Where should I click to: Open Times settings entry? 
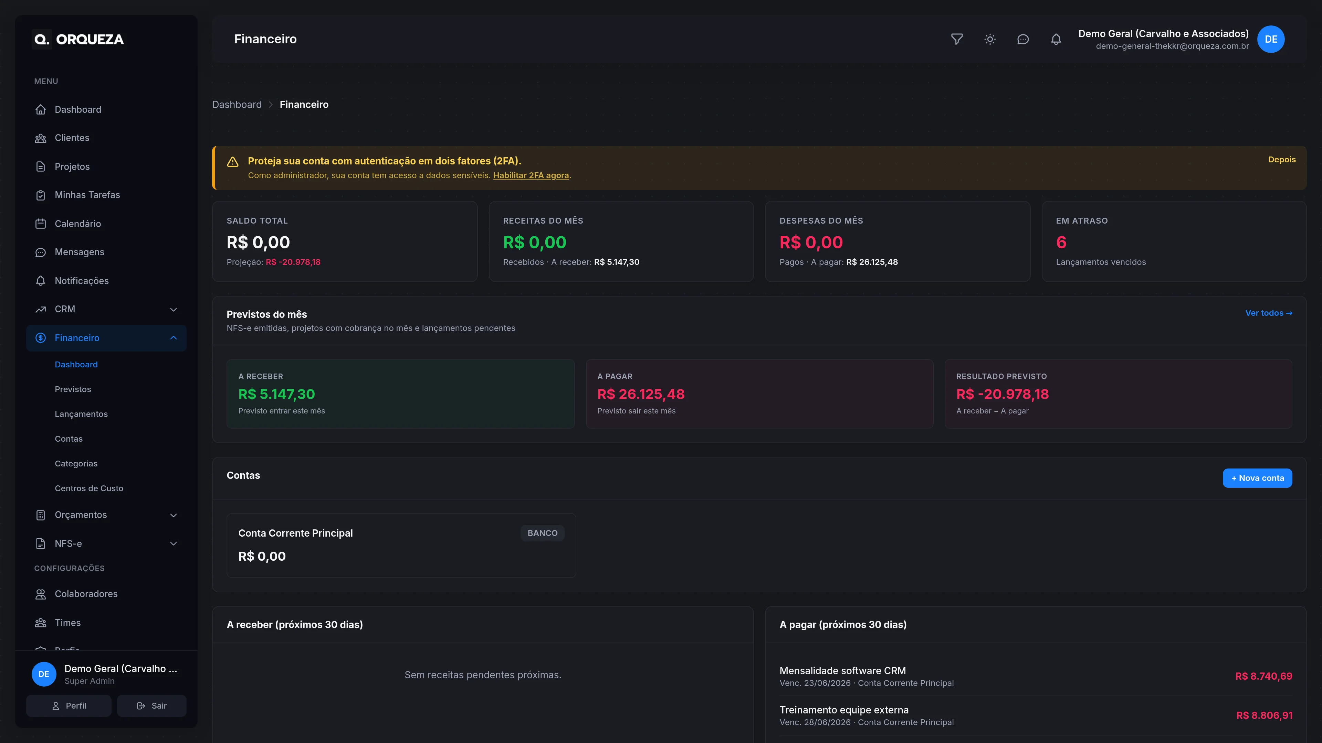click(106, 623)
